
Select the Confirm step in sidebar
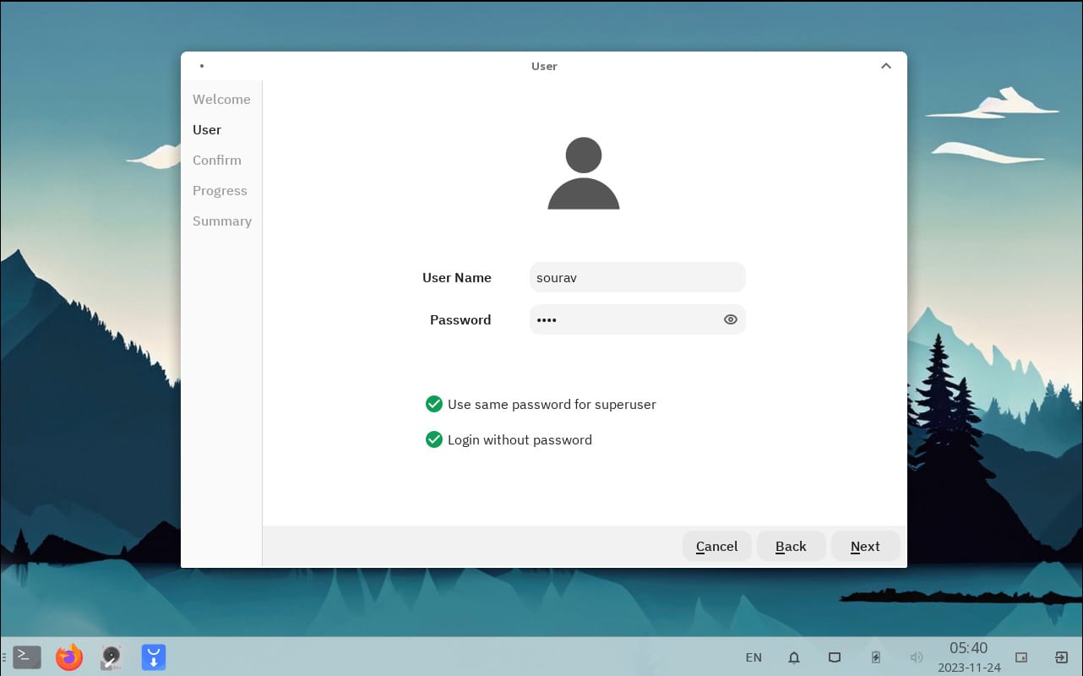click(217, 160)
